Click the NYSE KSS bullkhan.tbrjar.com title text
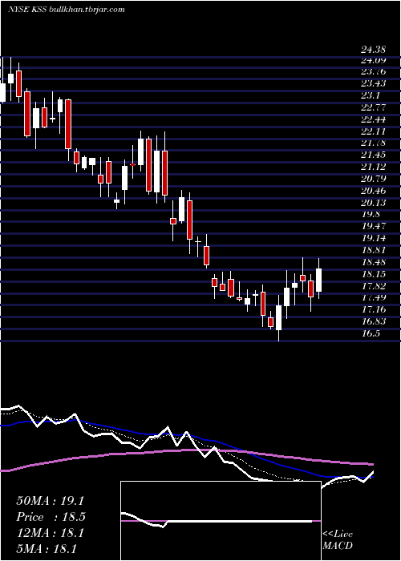Image resolution: width=401 pixels, height=561 pixels. tap(67, 10)
